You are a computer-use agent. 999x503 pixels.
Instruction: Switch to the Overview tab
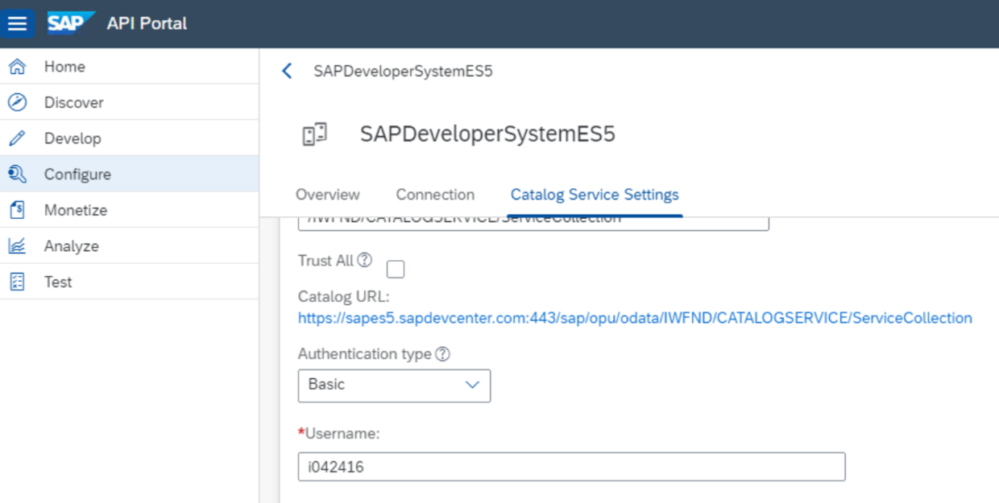point(327,195)
